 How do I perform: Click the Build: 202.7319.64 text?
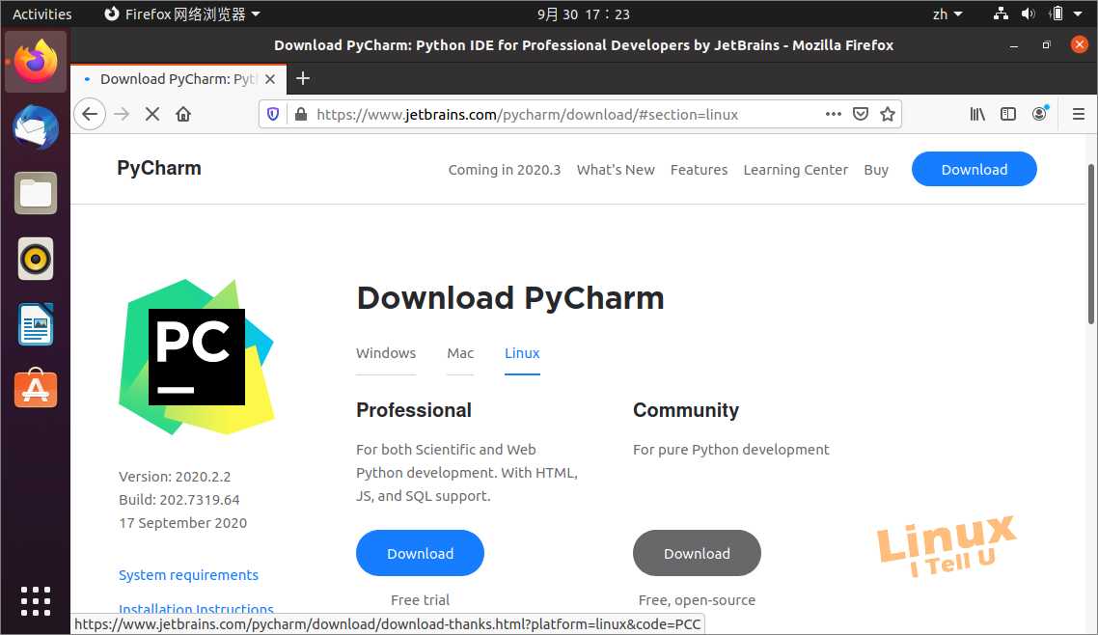click(x=179, y=500)
